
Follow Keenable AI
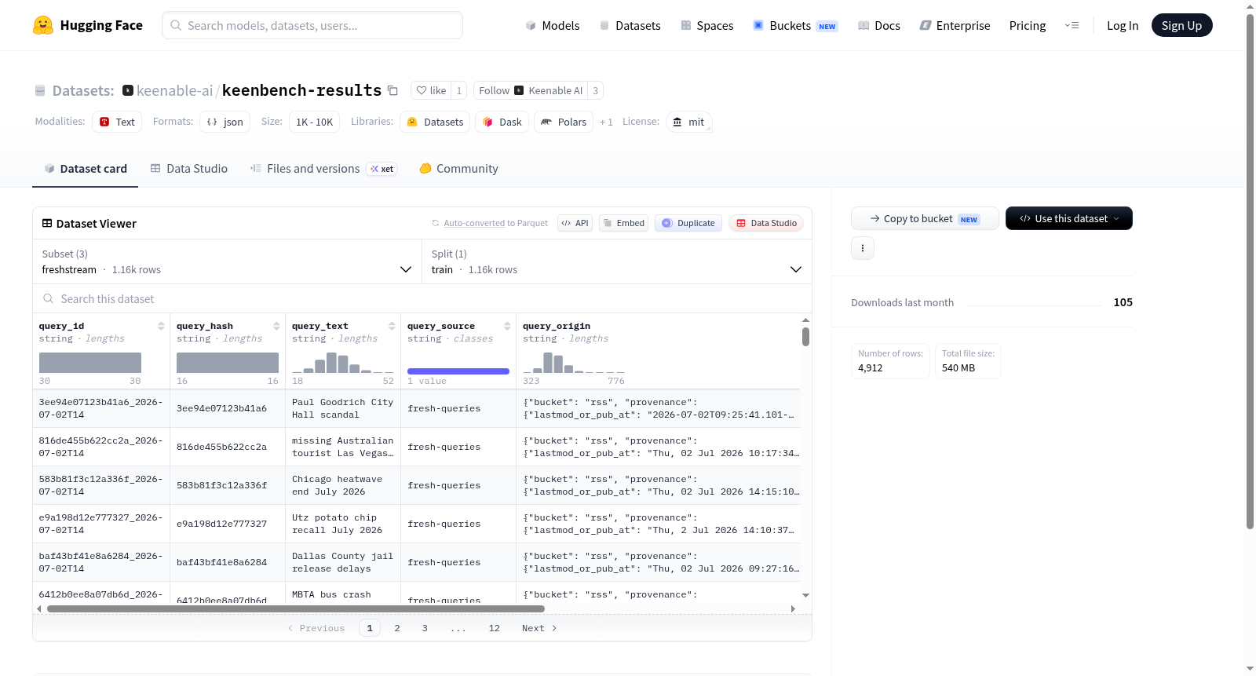click(531, 91)
